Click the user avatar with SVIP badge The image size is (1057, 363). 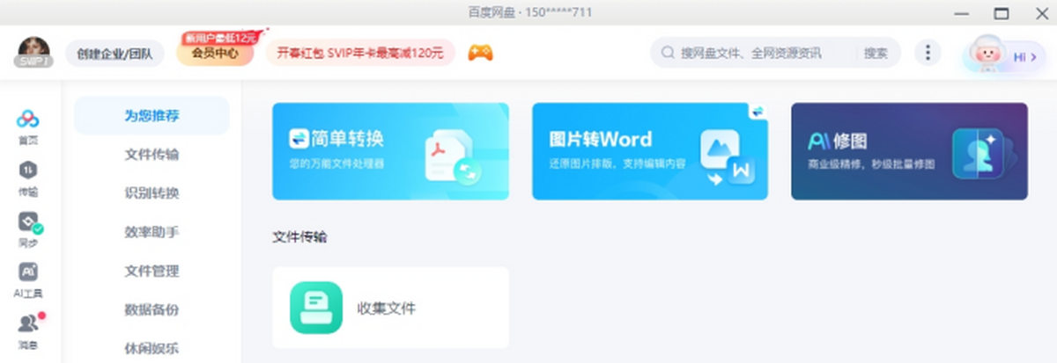(x=33, y=53)
